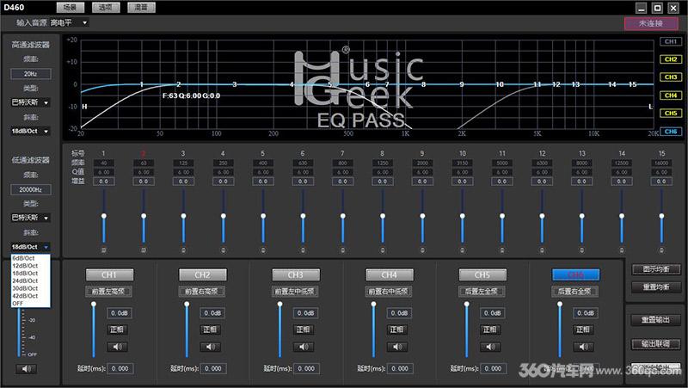688x388 pixels.
Task: Choose 6dB/Oct in the slope list
Action: [x=30, y=258]
